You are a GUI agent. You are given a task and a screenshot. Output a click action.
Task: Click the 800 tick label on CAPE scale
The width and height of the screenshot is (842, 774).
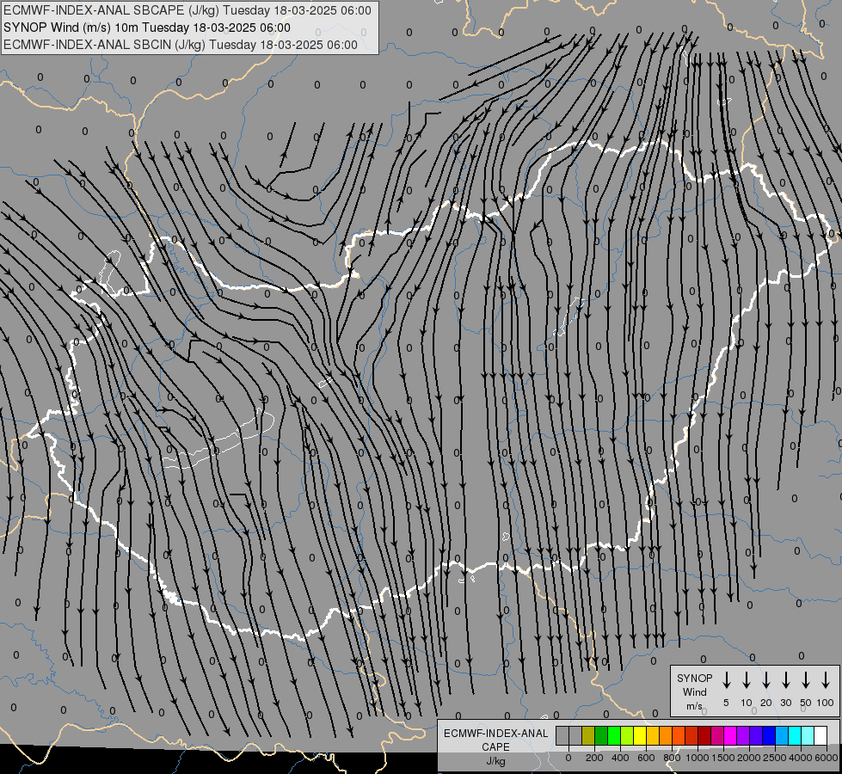[x=672, y=758]
